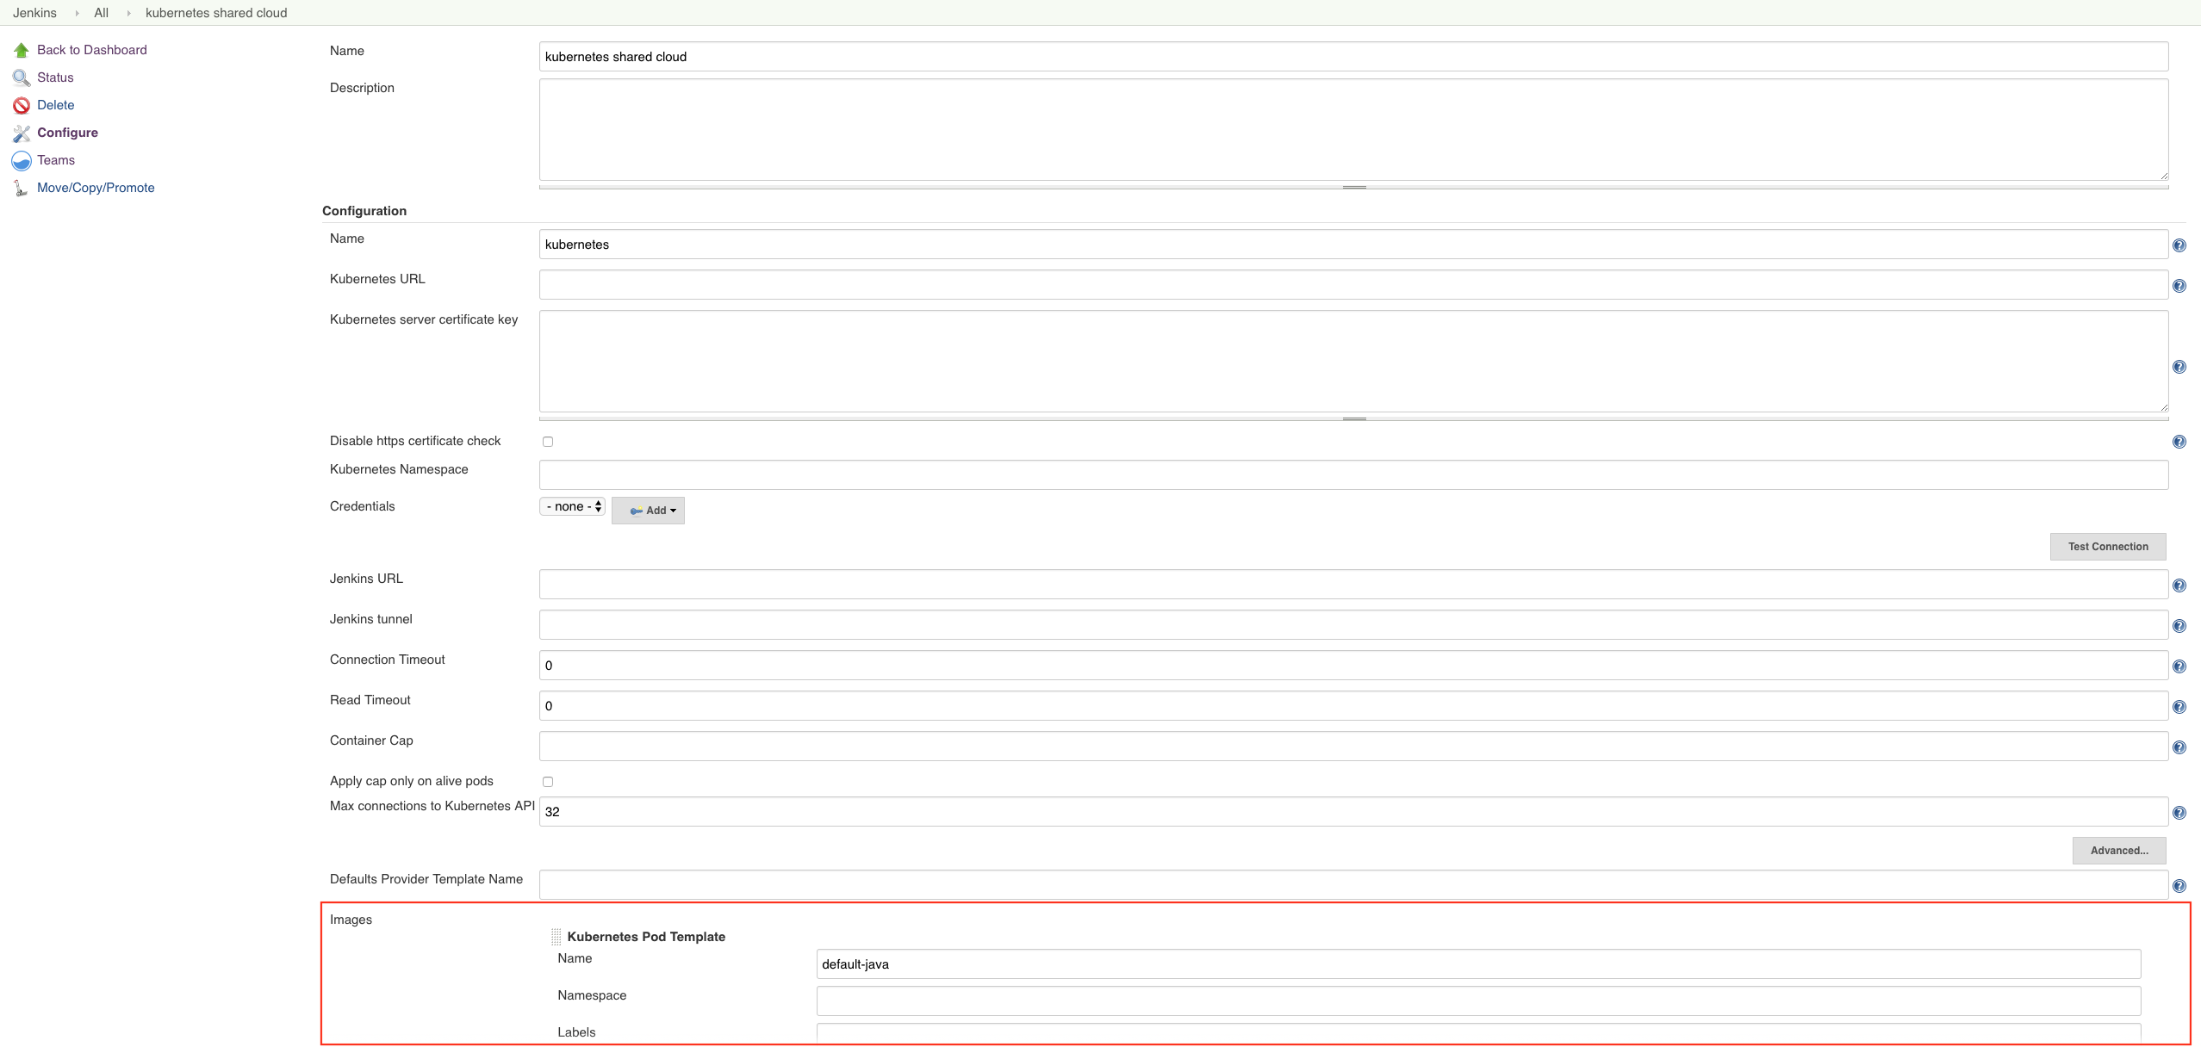This screenshot has height=1047, width=2201.
Task: Open help for Container Cap field
Action: tap(2179, 747)
